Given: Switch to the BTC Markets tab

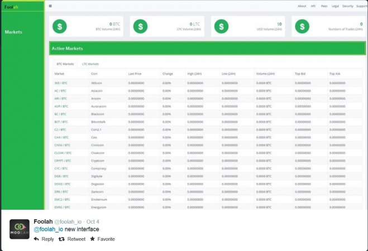Looking at the screenshot, I should (x=65, y=64).
